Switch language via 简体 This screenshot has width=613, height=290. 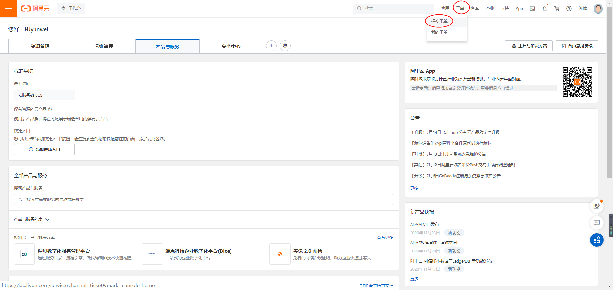pyautogui.click(x=583, y=9)
